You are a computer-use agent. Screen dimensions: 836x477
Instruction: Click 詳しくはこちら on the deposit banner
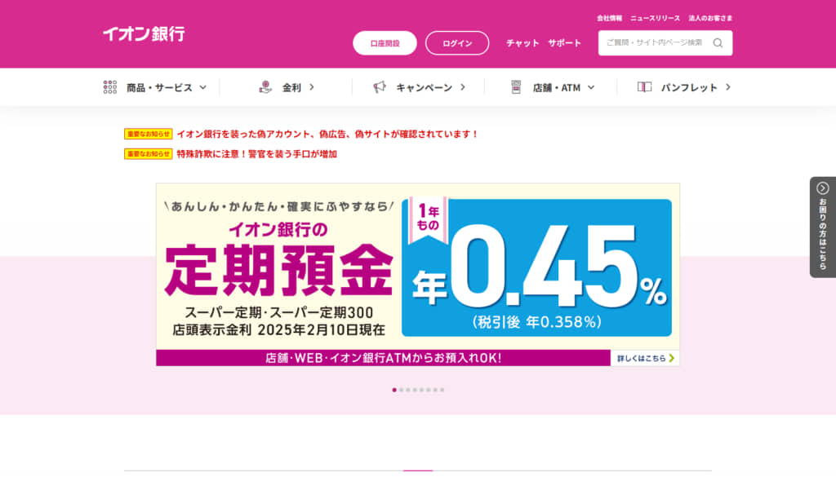coord(645,358)
